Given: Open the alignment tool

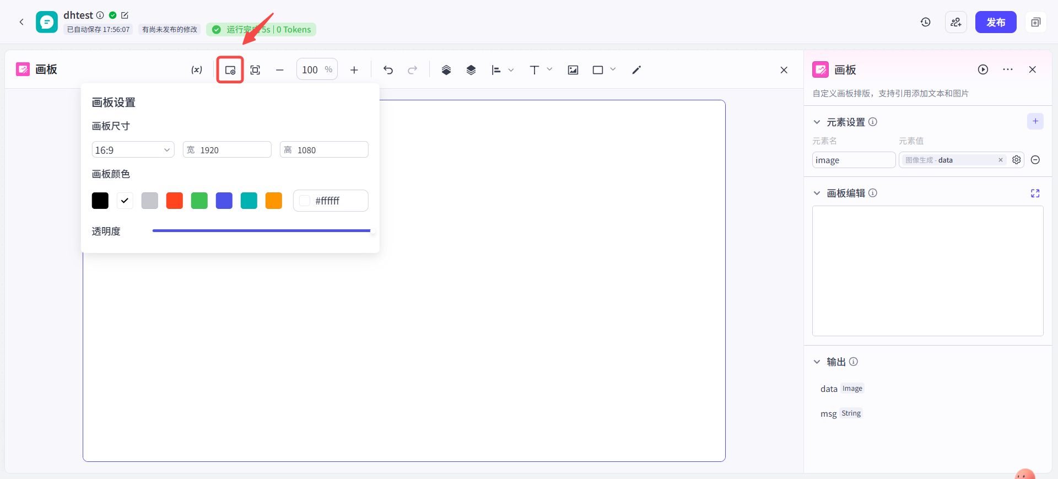Looking at the screenshot, I should coord(496,70).
